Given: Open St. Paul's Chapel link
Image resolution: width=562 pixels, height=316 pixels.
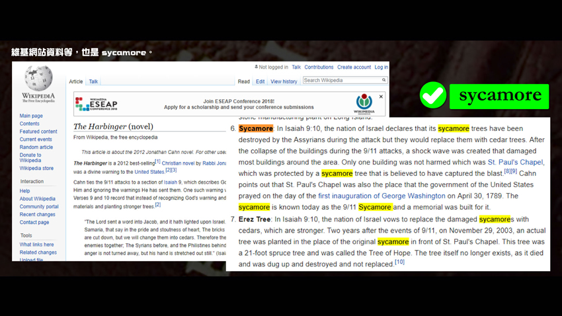Looking at the screenshot, I should click(516, 163).
